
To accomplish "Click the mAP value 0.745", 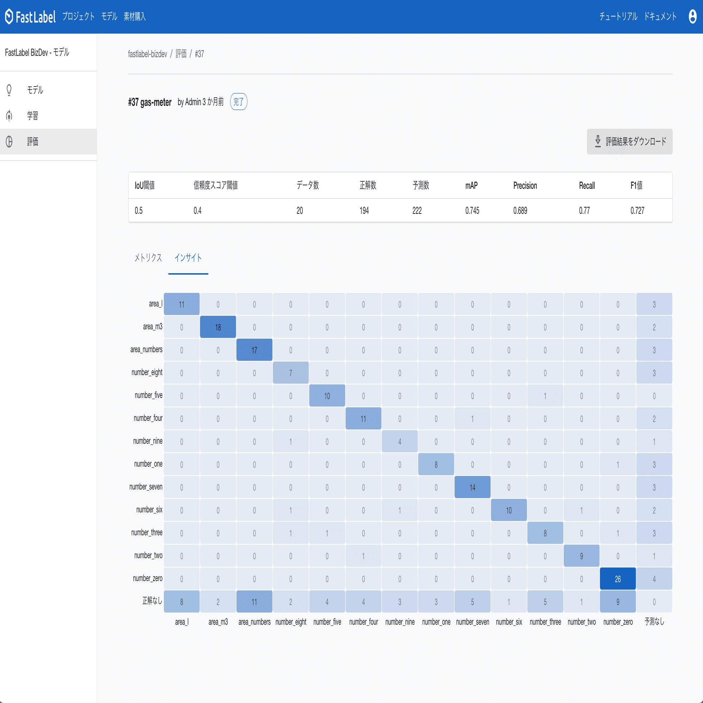I will click(x=472, y=211).
